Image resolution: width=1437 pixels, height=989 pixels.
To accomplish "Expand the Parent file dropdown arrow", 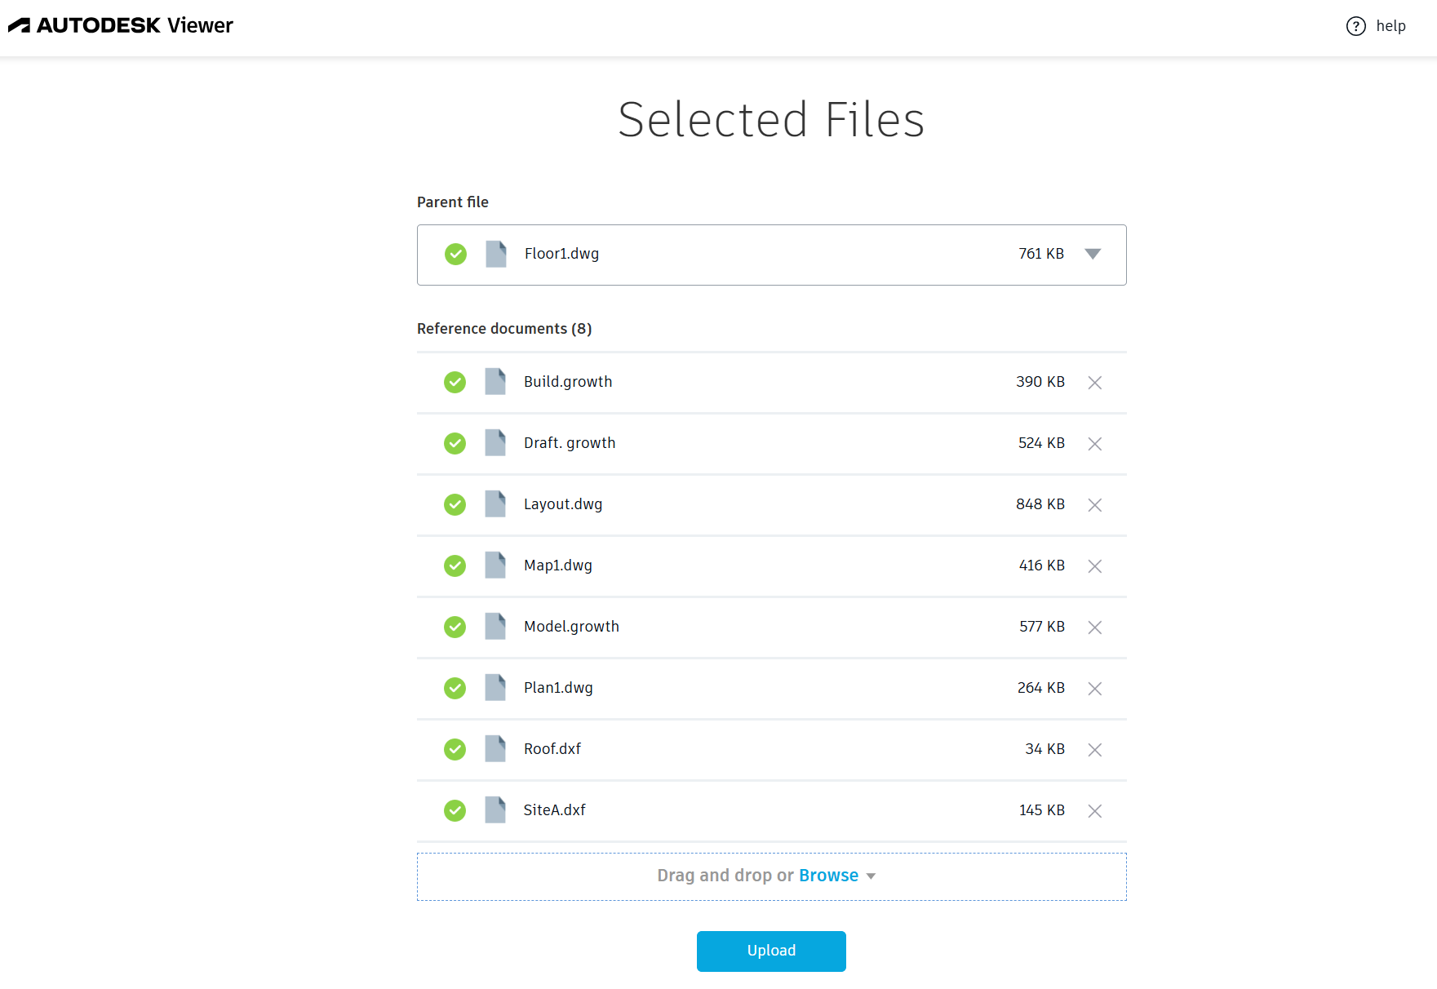I will [1093, 254].
